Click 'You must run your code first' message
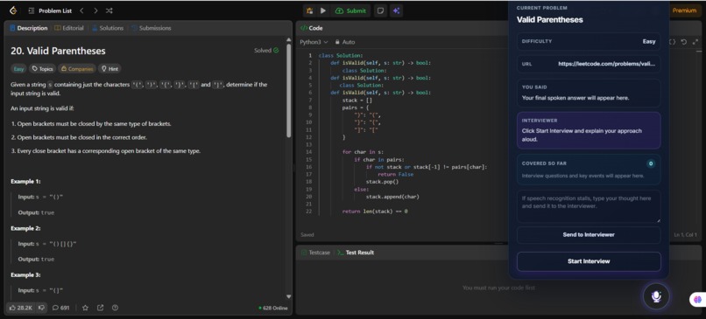 click(x=498, y=288)
